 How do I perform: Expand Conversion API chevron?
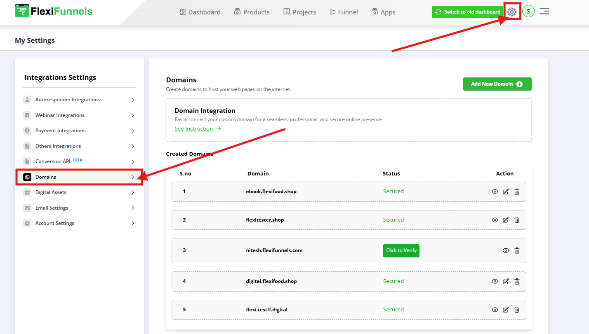[x=132, y=162]
